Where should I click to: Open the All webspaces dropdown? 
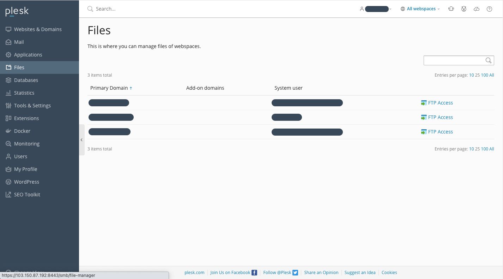pos(420,9)
